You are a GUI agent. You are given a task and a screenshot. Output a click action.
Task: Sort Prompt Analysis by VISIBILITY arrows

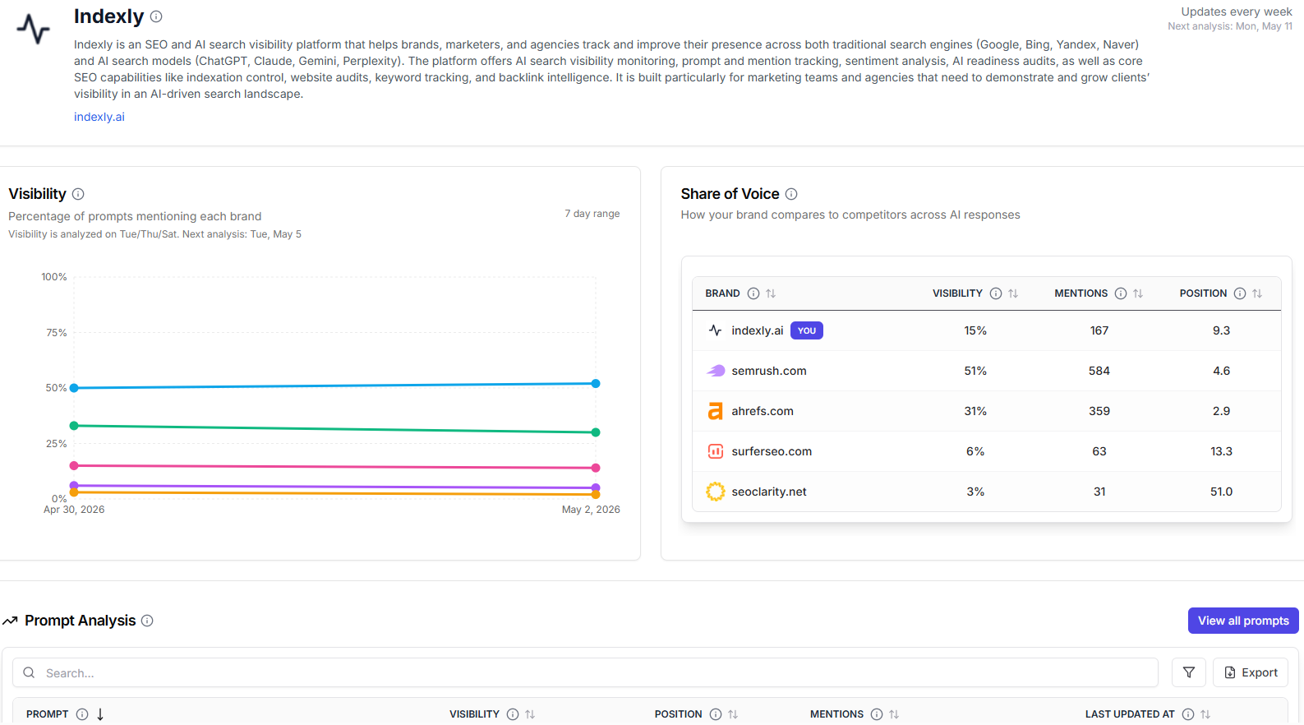tap(530, 714)
